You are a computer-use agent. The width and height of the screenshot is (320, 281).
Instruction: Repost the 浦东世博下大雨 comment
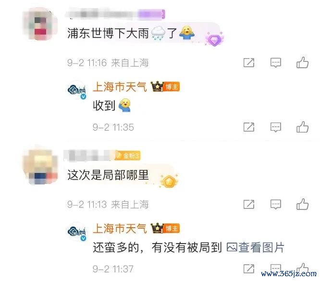pos(249,62)
